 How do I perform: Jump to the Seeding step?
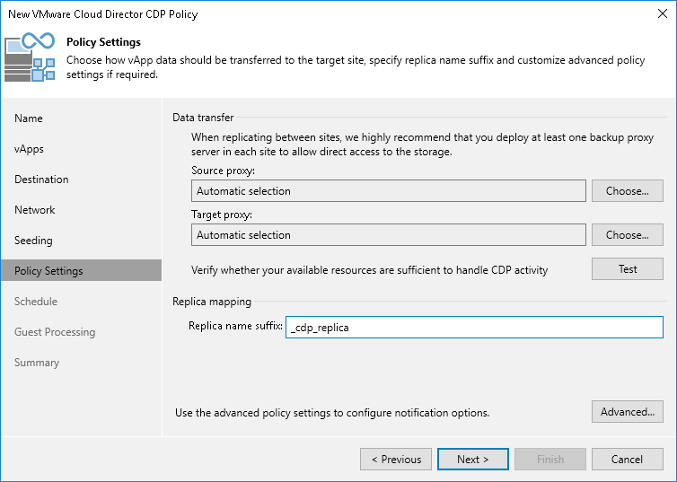(x=33, y=241)
